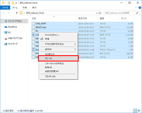Image resolution: width=142 pixels, height=113 pixels.
Task: Switch to large icons view in status bar
Action: click(x=139, y=110)
